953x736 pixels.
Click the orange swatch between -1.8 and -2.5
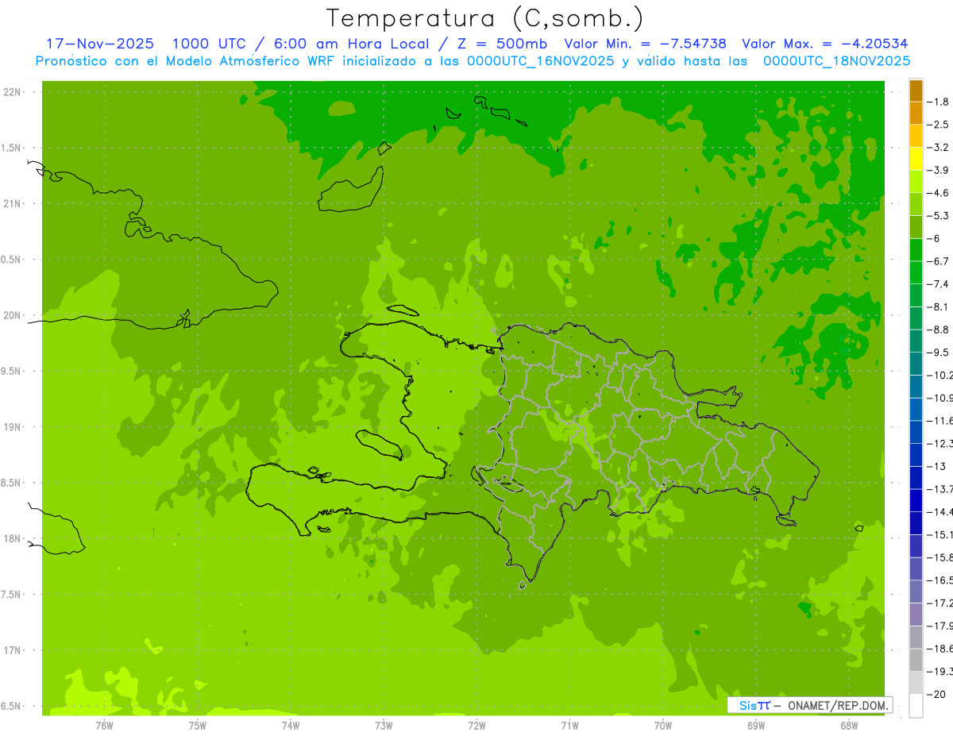point(916,114)
